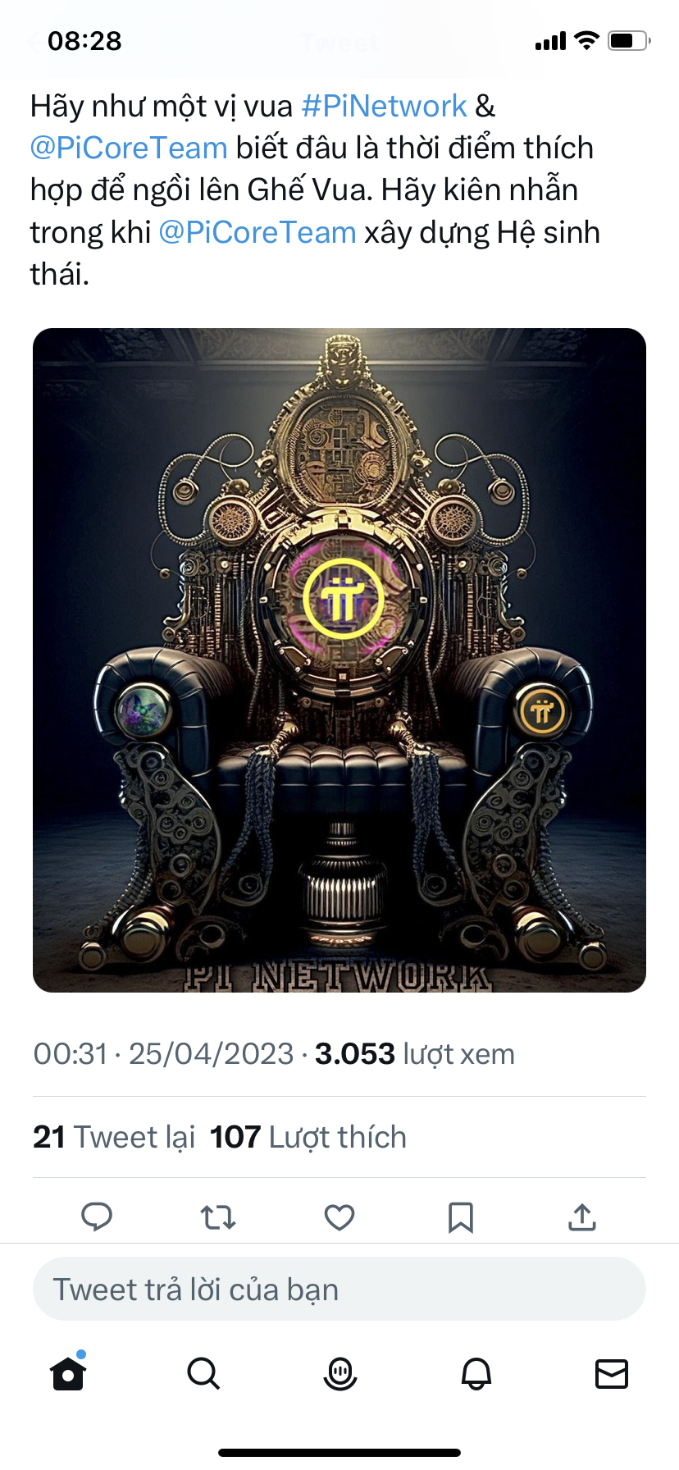Open the Pi Network throne image
The image size is (679, 1470).
(x=339, y=660)
